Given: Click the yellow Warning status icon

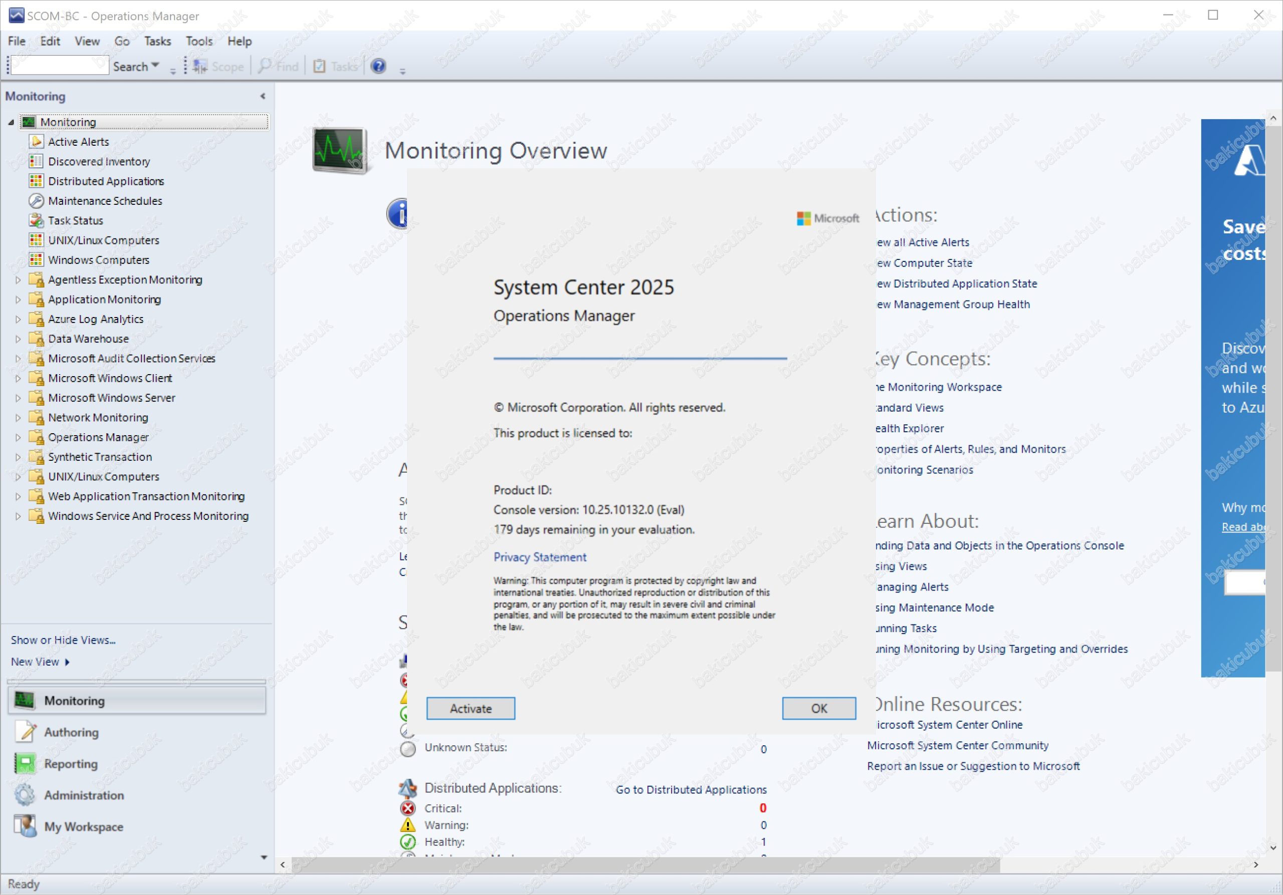Looking at the screenshot, I should tap(408, 825).
